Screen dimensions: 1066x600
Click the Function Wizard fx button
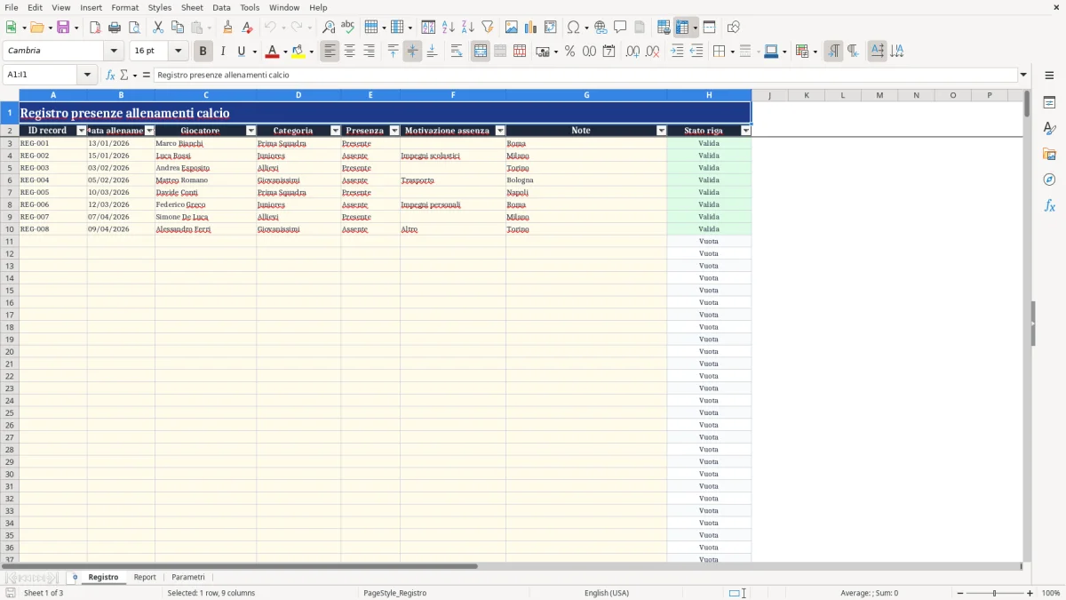pos(111,75)
